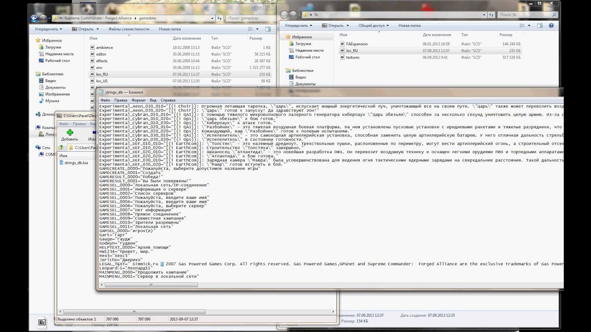This screenshot has width=591, height=332.
Task: Click the green Добавить plus icon in 7-Zip
Action: pos(70,132)
